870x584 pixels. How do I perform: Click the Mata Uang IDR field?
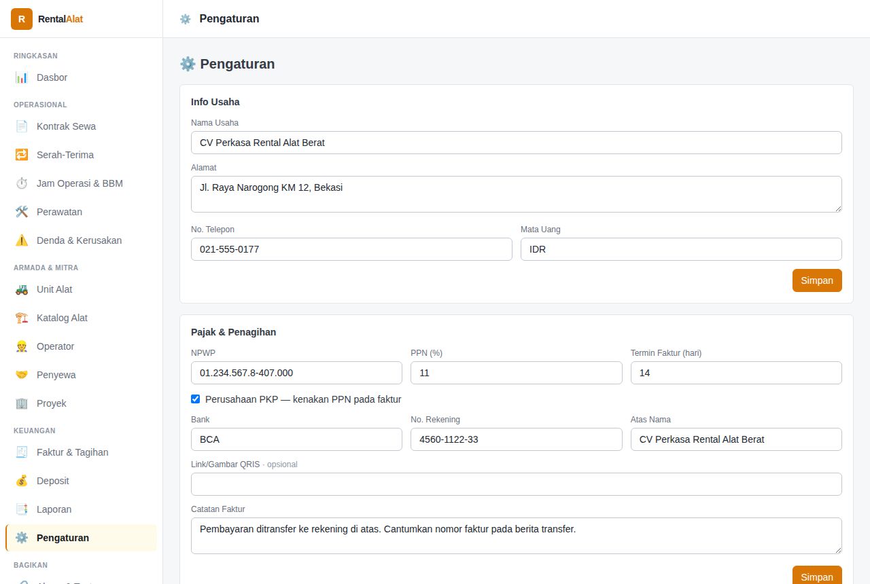point(681,249)
